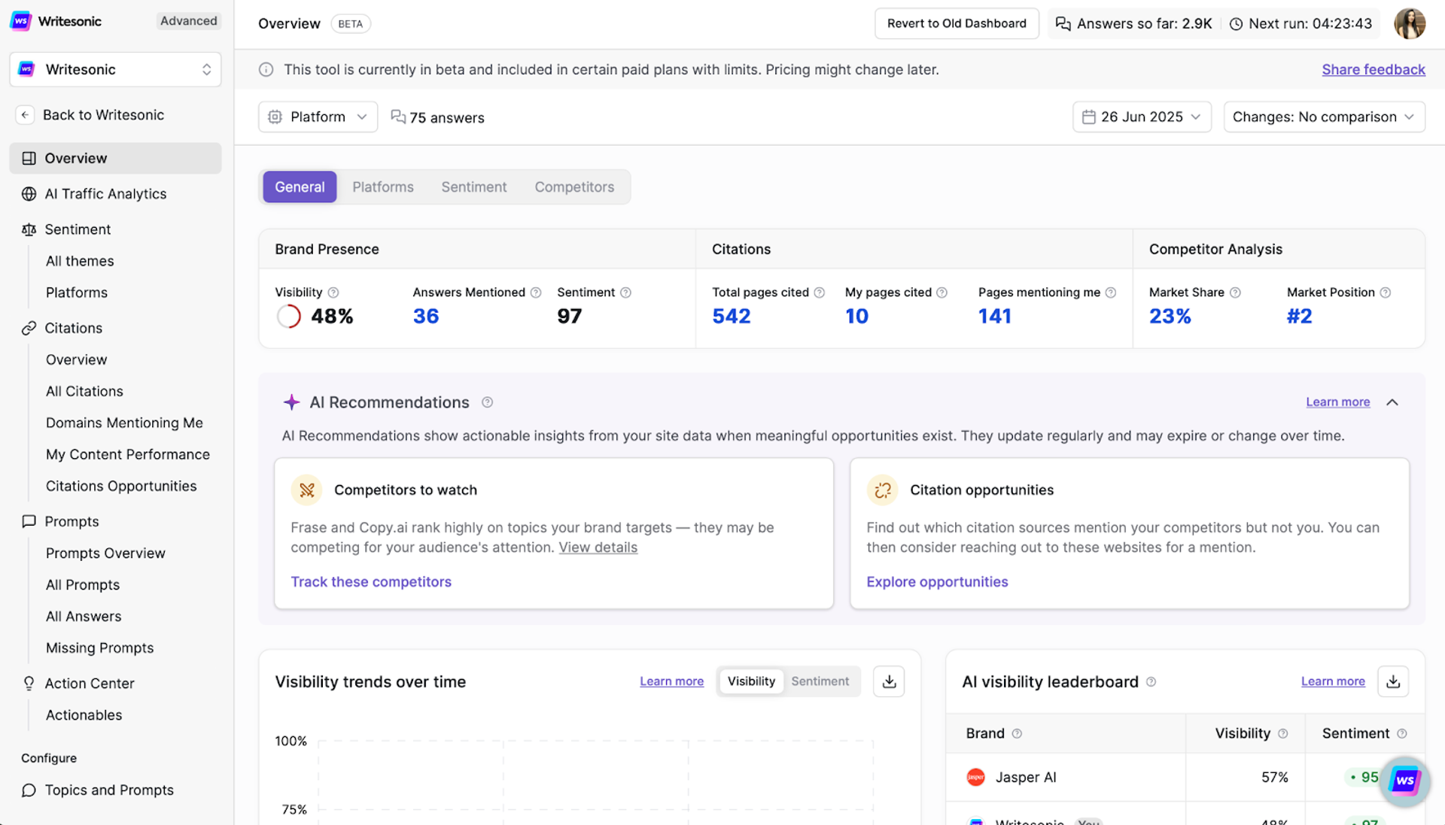Screen dimensions: 1445x825
Task: Click Revert to Old Dashboard button
Action: point(957,23)
